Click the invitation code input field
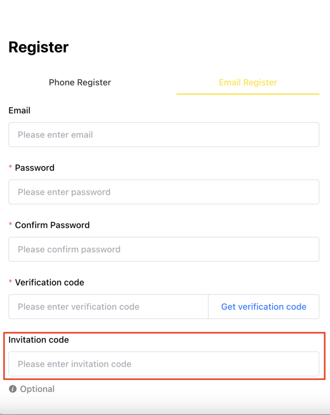This screenshot has width=330, height=415. [x=164, y=364]
